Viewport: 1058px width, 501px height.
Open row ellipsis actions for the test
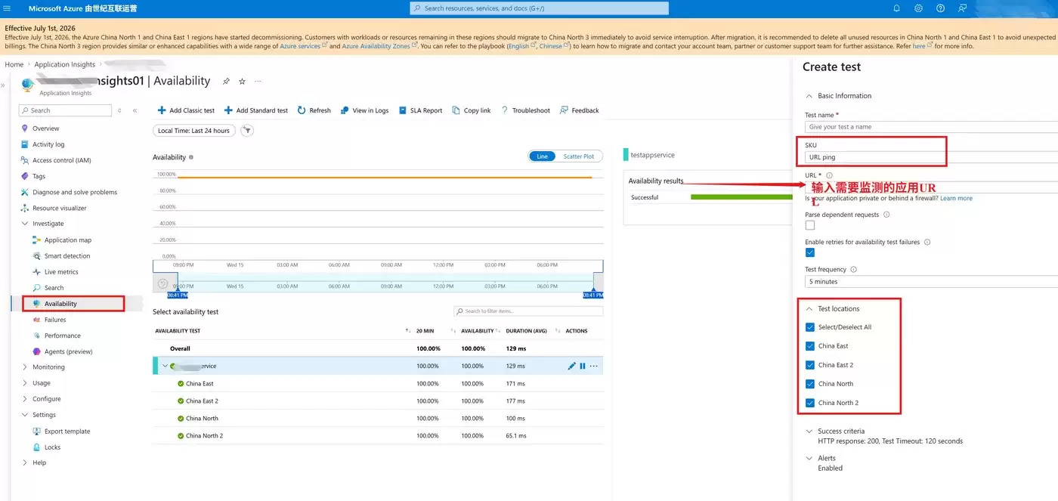tap(594, 366)
